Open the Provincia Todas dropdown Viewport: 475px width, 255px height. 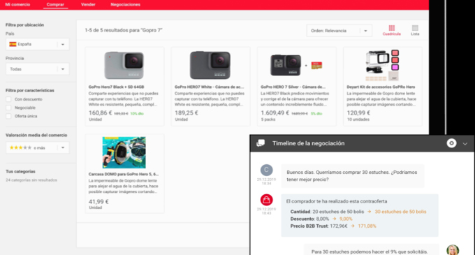37,69
